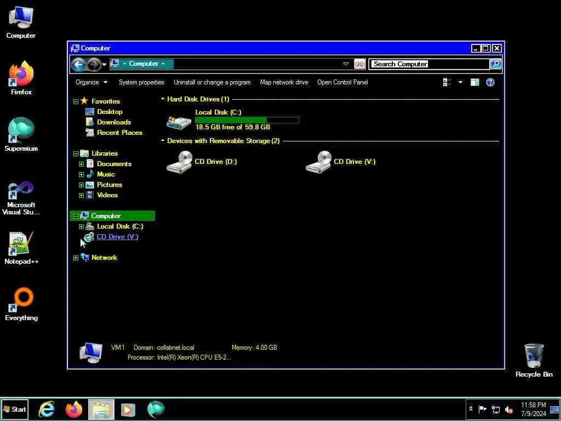The height and width of the screenshot is (421, 561).
Task: Expand the Network tree node
Action: (76, 258)
